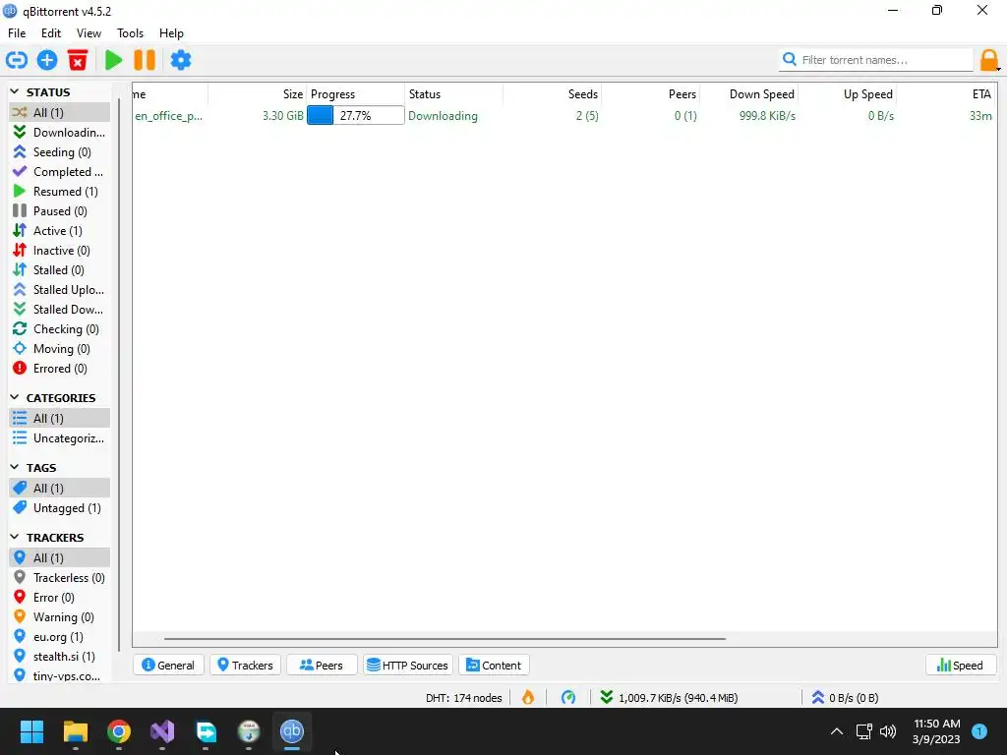The image size is (1007, 755).
Task: Switch to the Peers tab
Action: click(x=322, y=666)
